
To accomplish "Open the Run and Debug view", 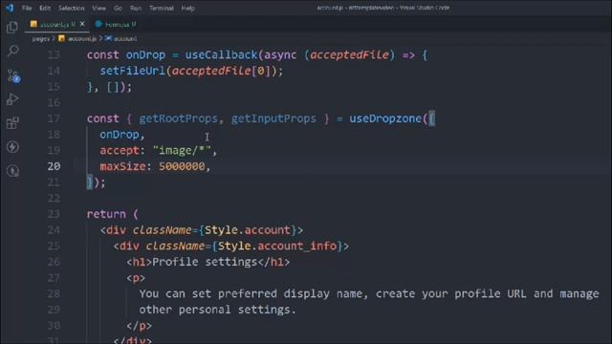I will point(12,99).
